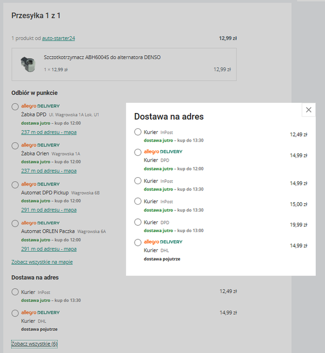Select Allegro Delivery Kurier DPD 14,99 zł
325x353 pixels.
point(138,152)
